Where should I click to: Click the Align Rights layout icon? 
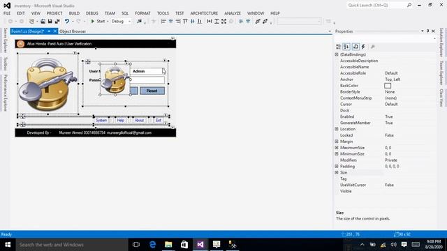pyautogui.click(x=177, y=22)
